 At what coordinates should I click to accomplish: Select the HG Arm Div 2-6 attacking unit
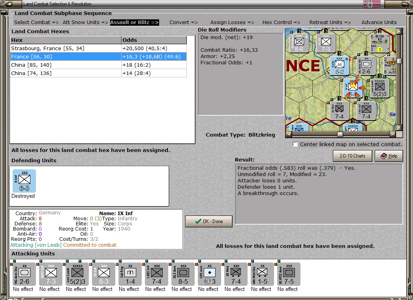pos(24,274)
